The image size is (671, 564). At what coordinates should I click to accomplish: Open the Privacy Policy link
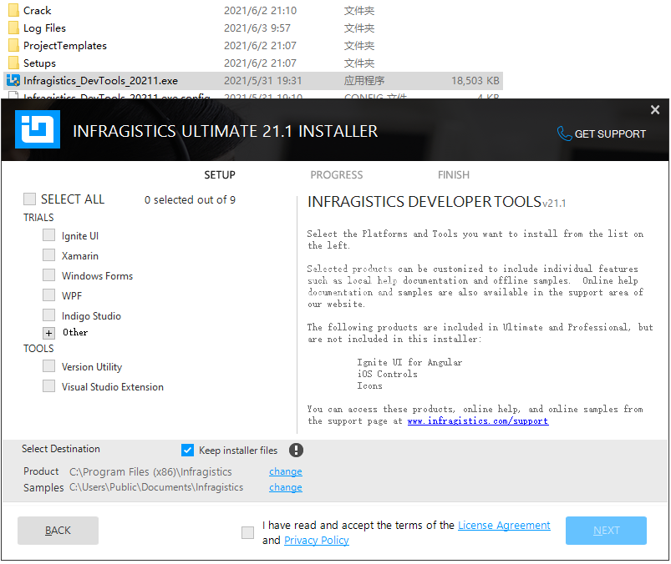pos(317,540)
